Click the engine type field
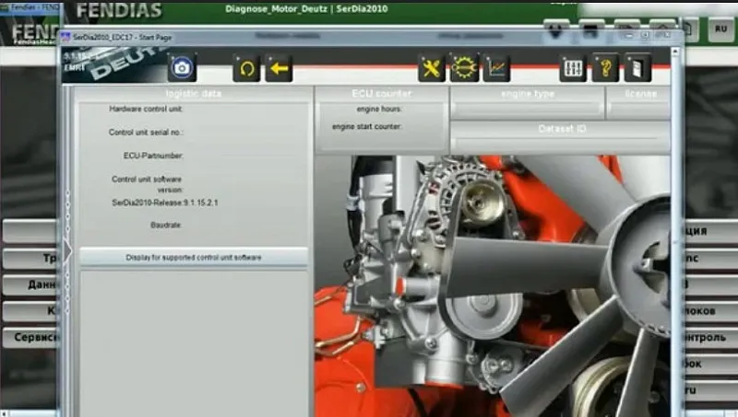This screenshot has width=738, height=417. pos(528,110)
